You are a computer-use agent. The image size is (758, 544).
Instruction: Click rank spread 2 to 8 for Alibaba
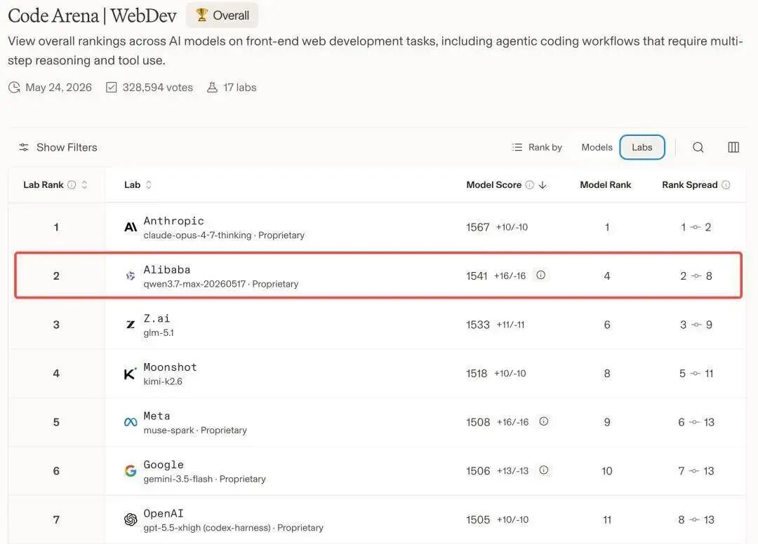(x=696, y=276)
